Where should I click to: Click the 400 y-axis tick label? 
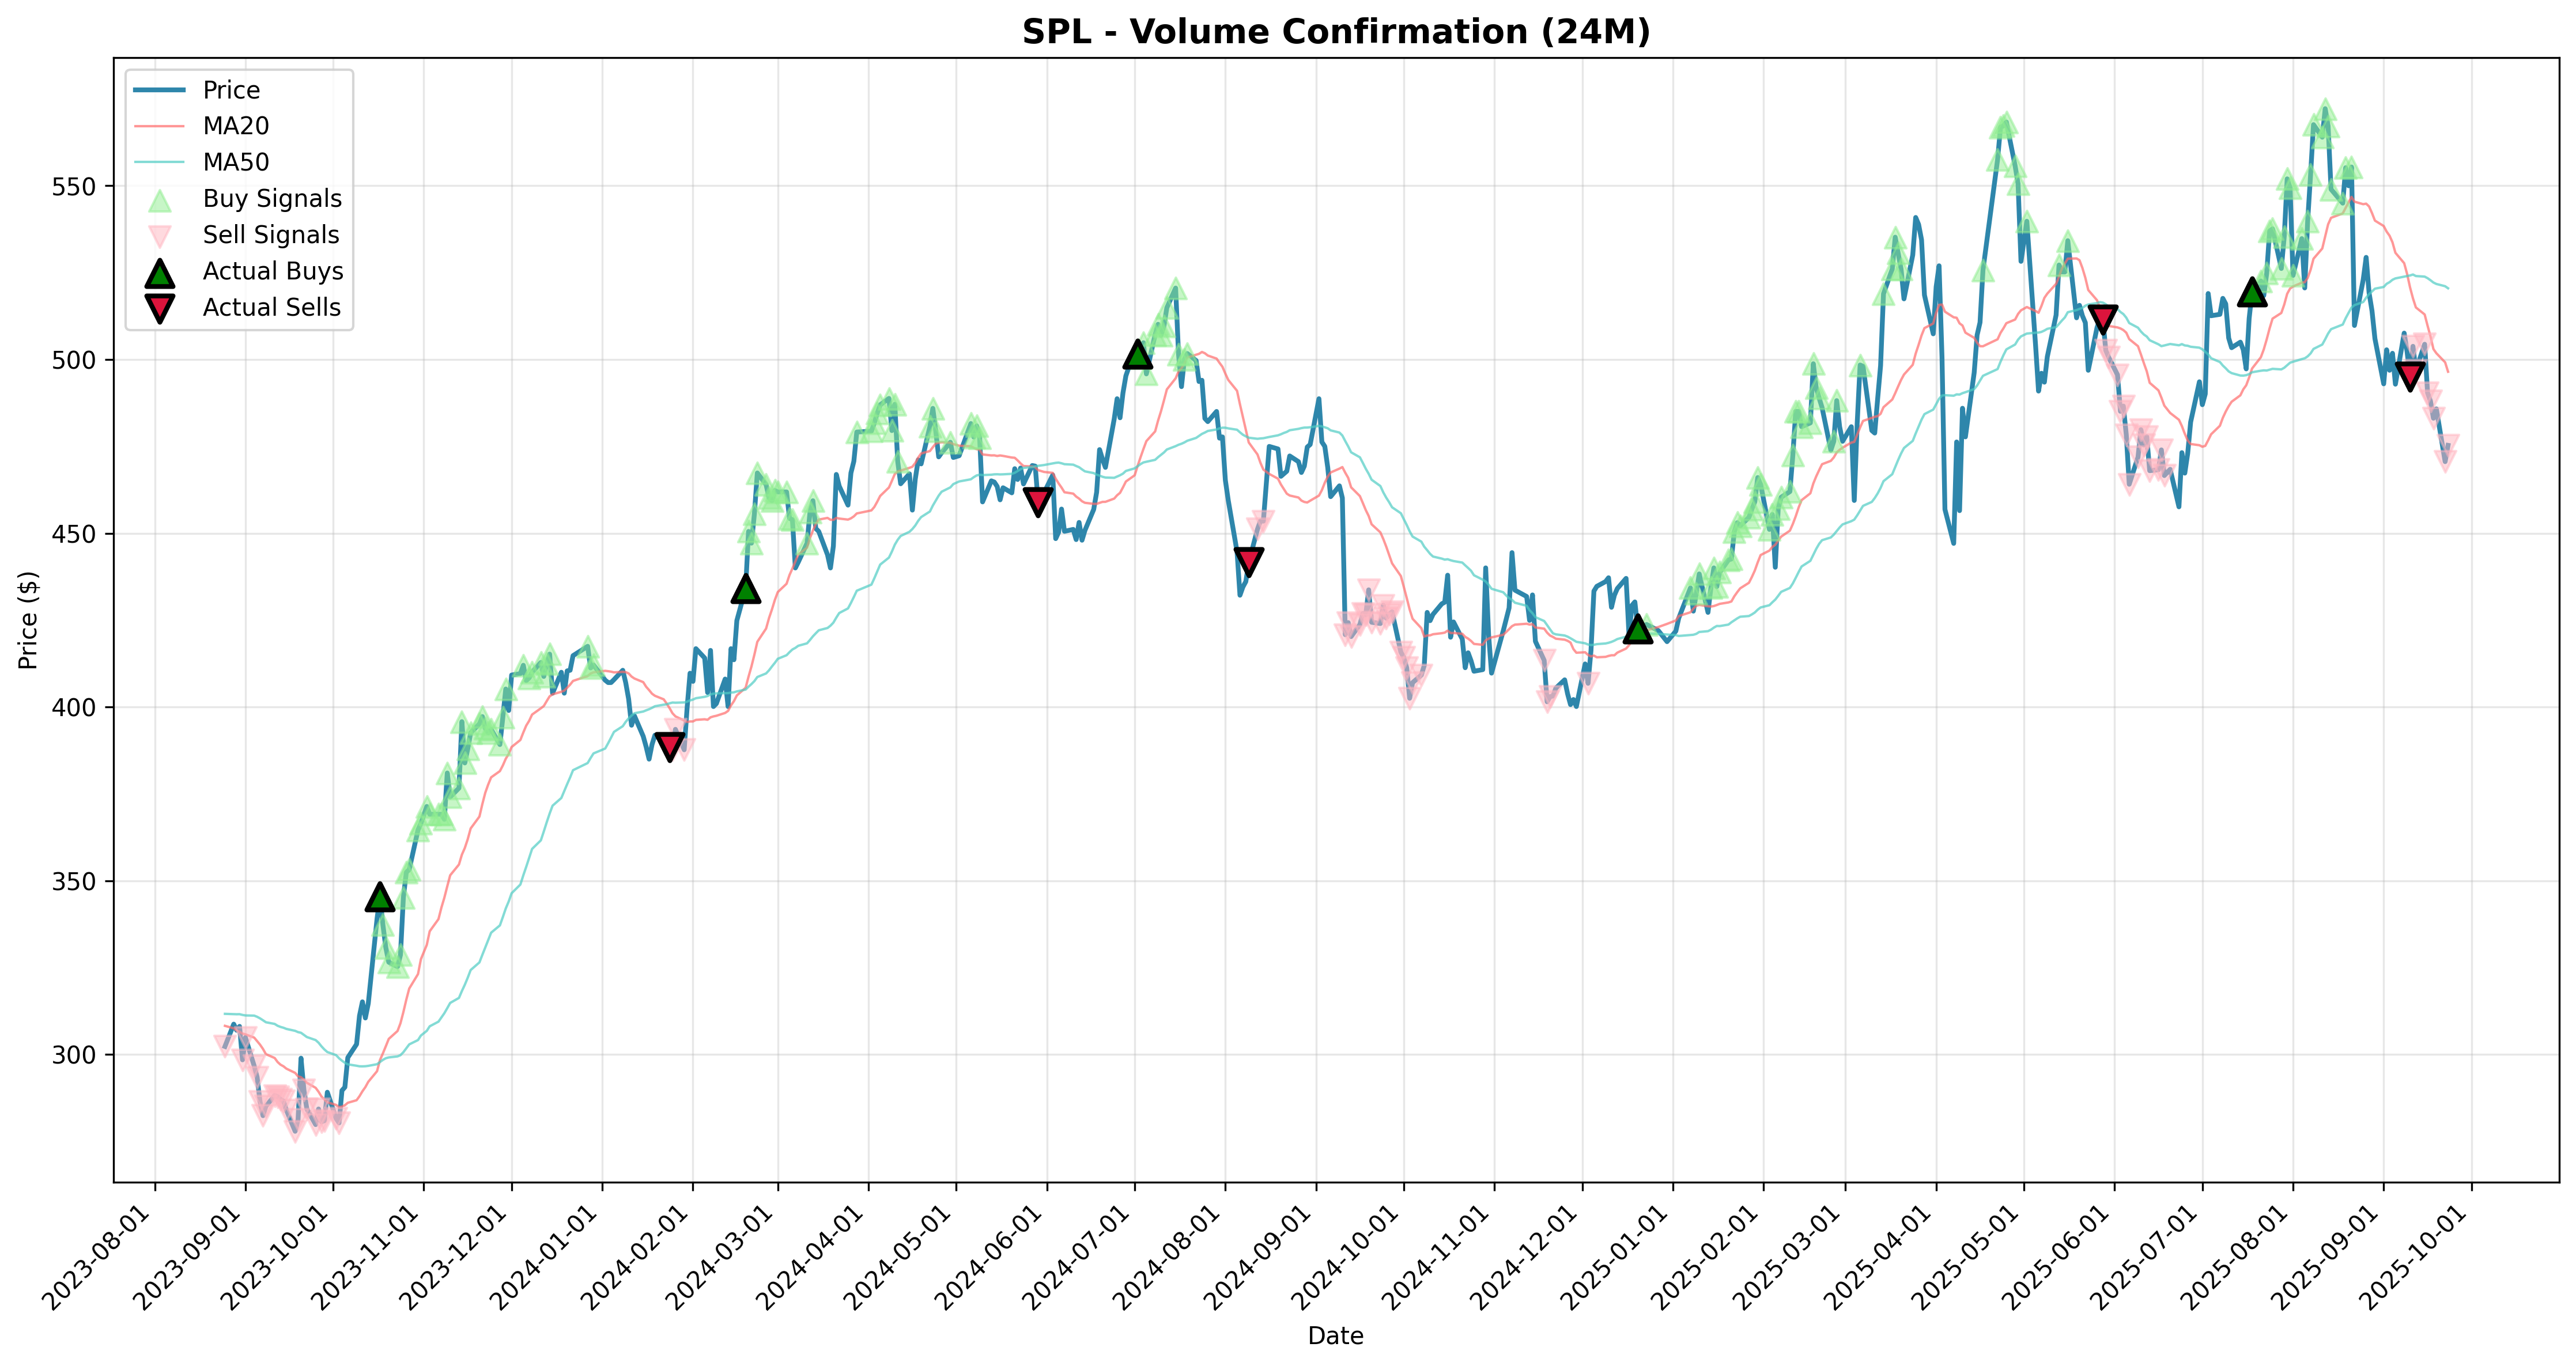tap(73, 708)
